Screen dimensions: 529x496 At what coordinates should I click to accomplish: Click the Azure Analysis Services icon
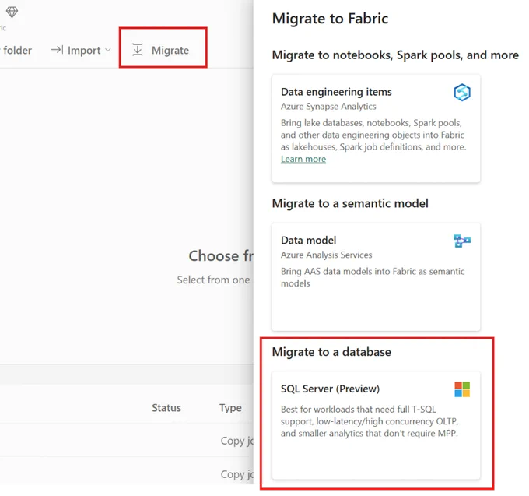click(x=462, y=241)
